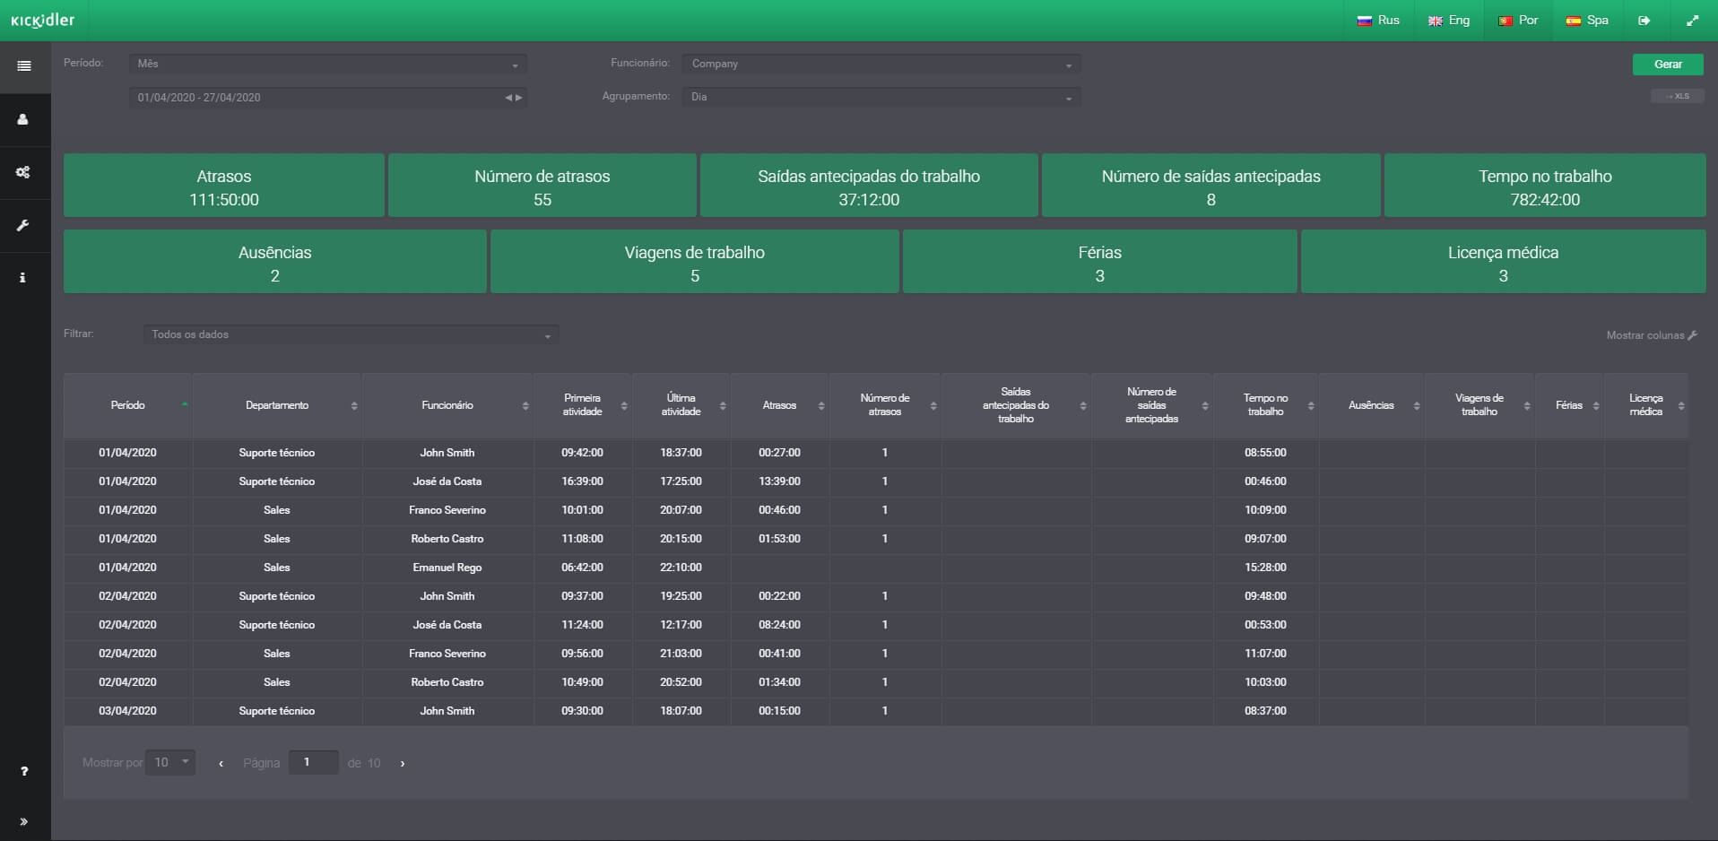
Task: Switch language to Eng
Action: [x=1449, y=21]
